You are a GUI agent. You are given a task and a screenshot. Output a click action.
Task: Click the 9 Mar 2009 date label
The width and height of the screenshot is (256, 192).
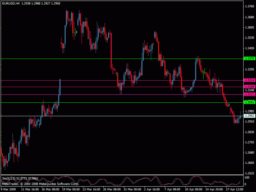(8, 189)
